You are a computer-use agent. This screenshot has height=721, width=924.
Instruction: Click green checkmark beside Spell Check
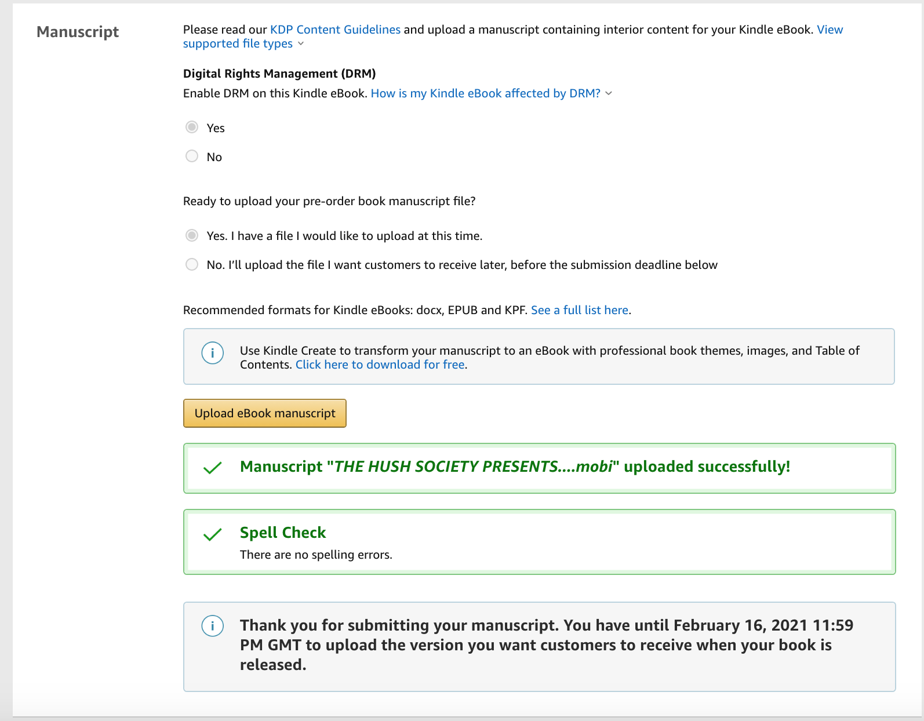(213, 534)
